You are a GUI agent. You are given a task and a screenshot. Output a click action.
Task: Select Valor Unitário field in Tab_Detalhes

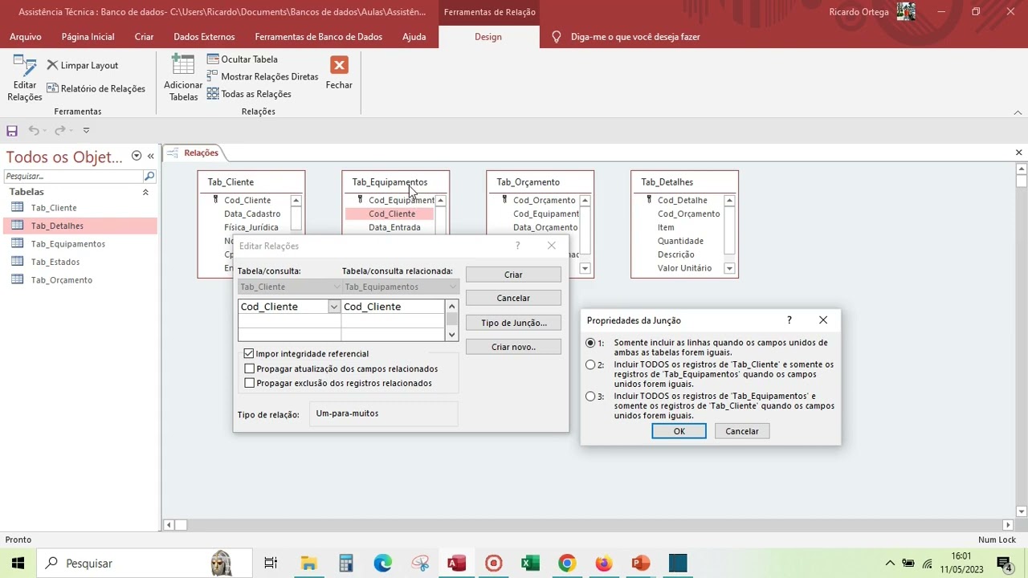coord(684,268)
